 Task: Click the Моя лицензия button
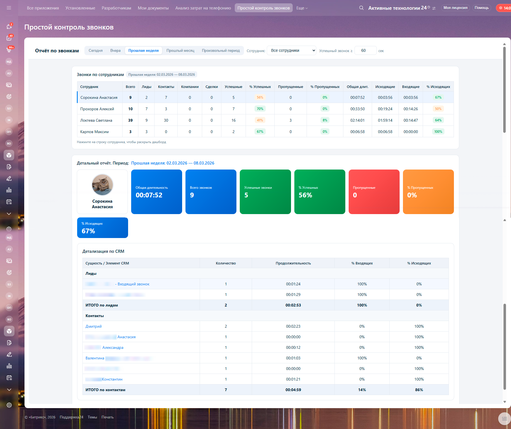(x=455, y=8)
